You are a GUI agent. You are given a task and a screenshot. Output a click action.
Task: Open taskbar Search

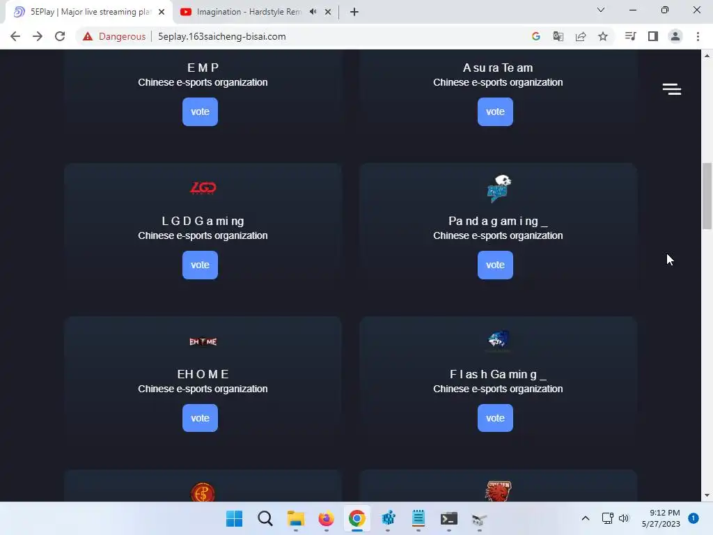tap(265, 518)
